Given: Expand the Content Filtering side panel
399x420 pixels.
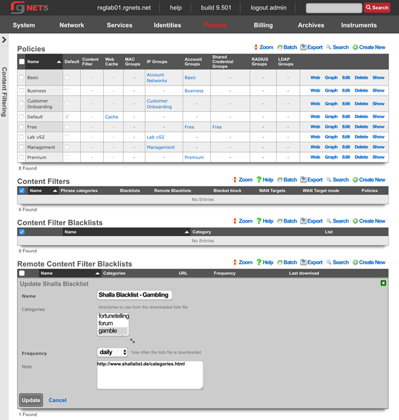Looking at the screenshot, I should click(4, 40).
